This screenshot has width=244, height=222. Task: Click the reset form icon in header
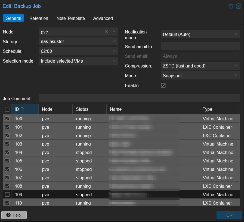(x=231, y=6)
